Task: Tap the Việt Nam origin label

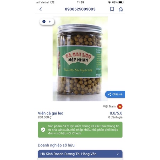Action: 109,106
